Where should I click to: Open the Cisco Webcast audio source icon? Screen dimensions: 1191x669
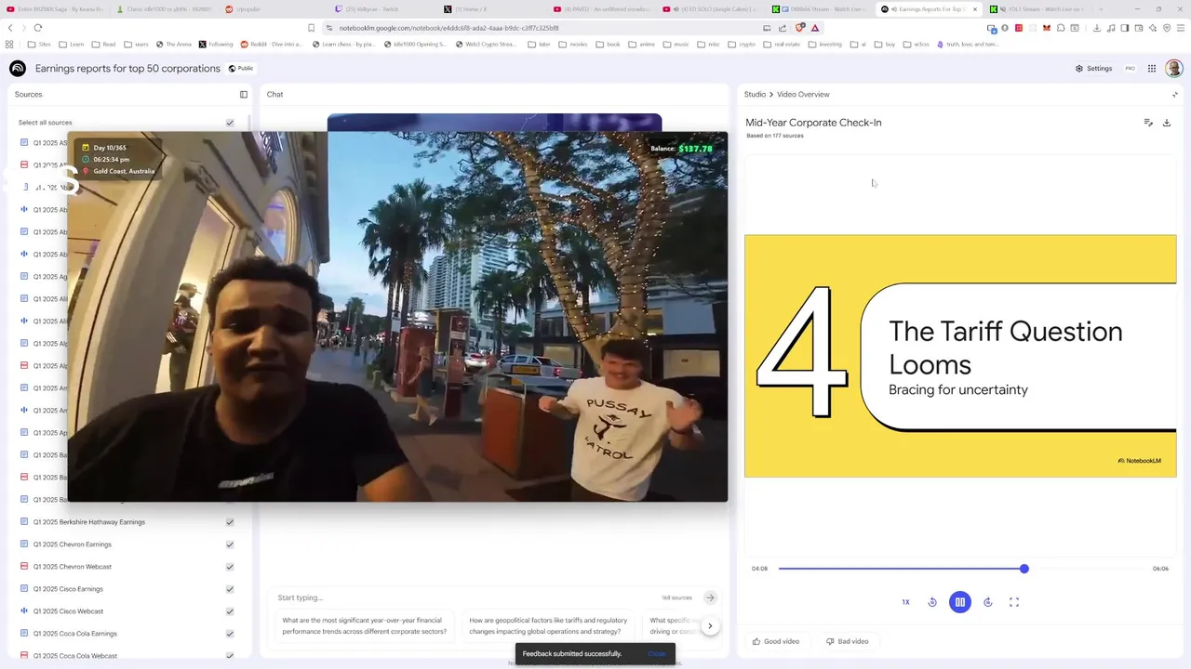tap(24, 611)
